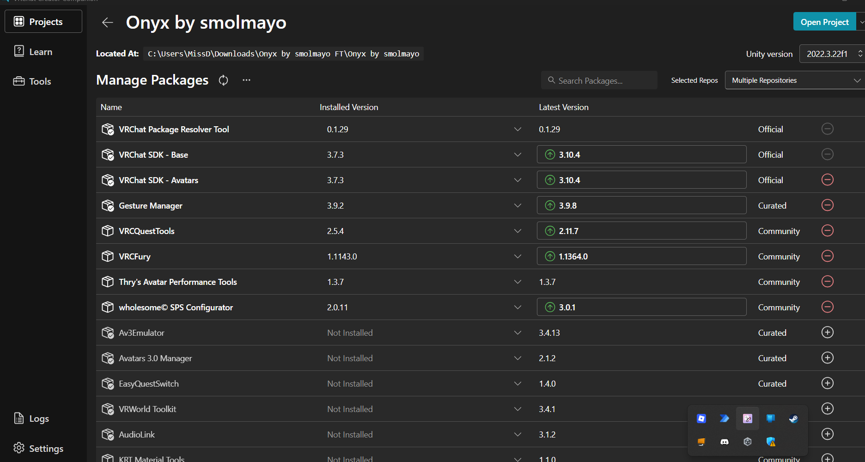View the Logs page

31,419
